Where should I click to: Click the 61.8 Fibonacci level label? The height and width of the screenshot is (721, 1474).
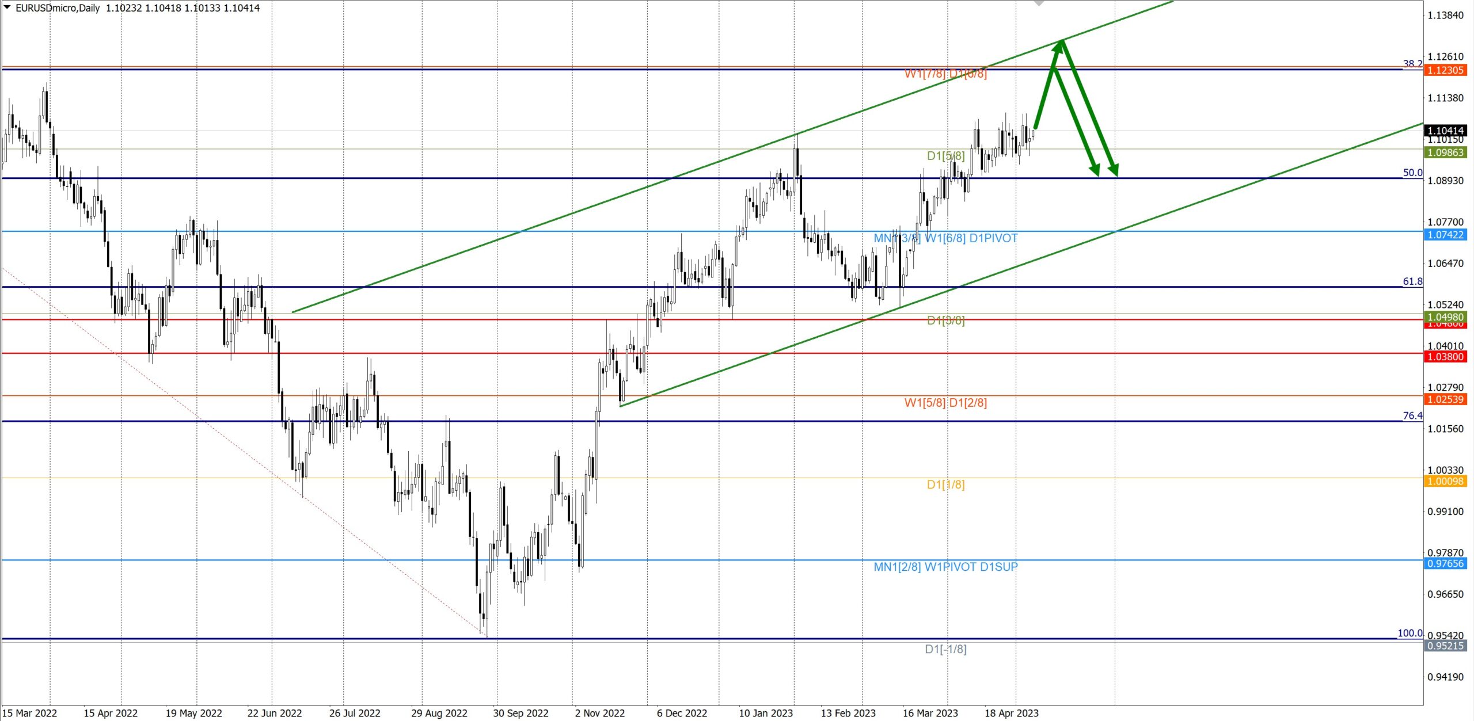(x=1412, y=281)
